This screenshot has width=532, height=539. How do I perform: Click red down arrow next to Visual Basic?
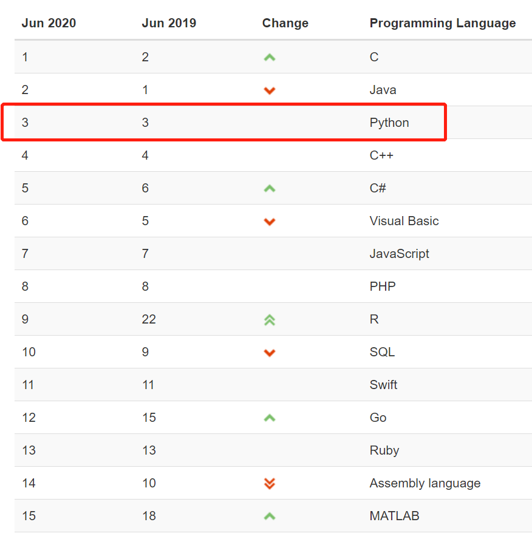pyautogui.click(x=270, y=222)
